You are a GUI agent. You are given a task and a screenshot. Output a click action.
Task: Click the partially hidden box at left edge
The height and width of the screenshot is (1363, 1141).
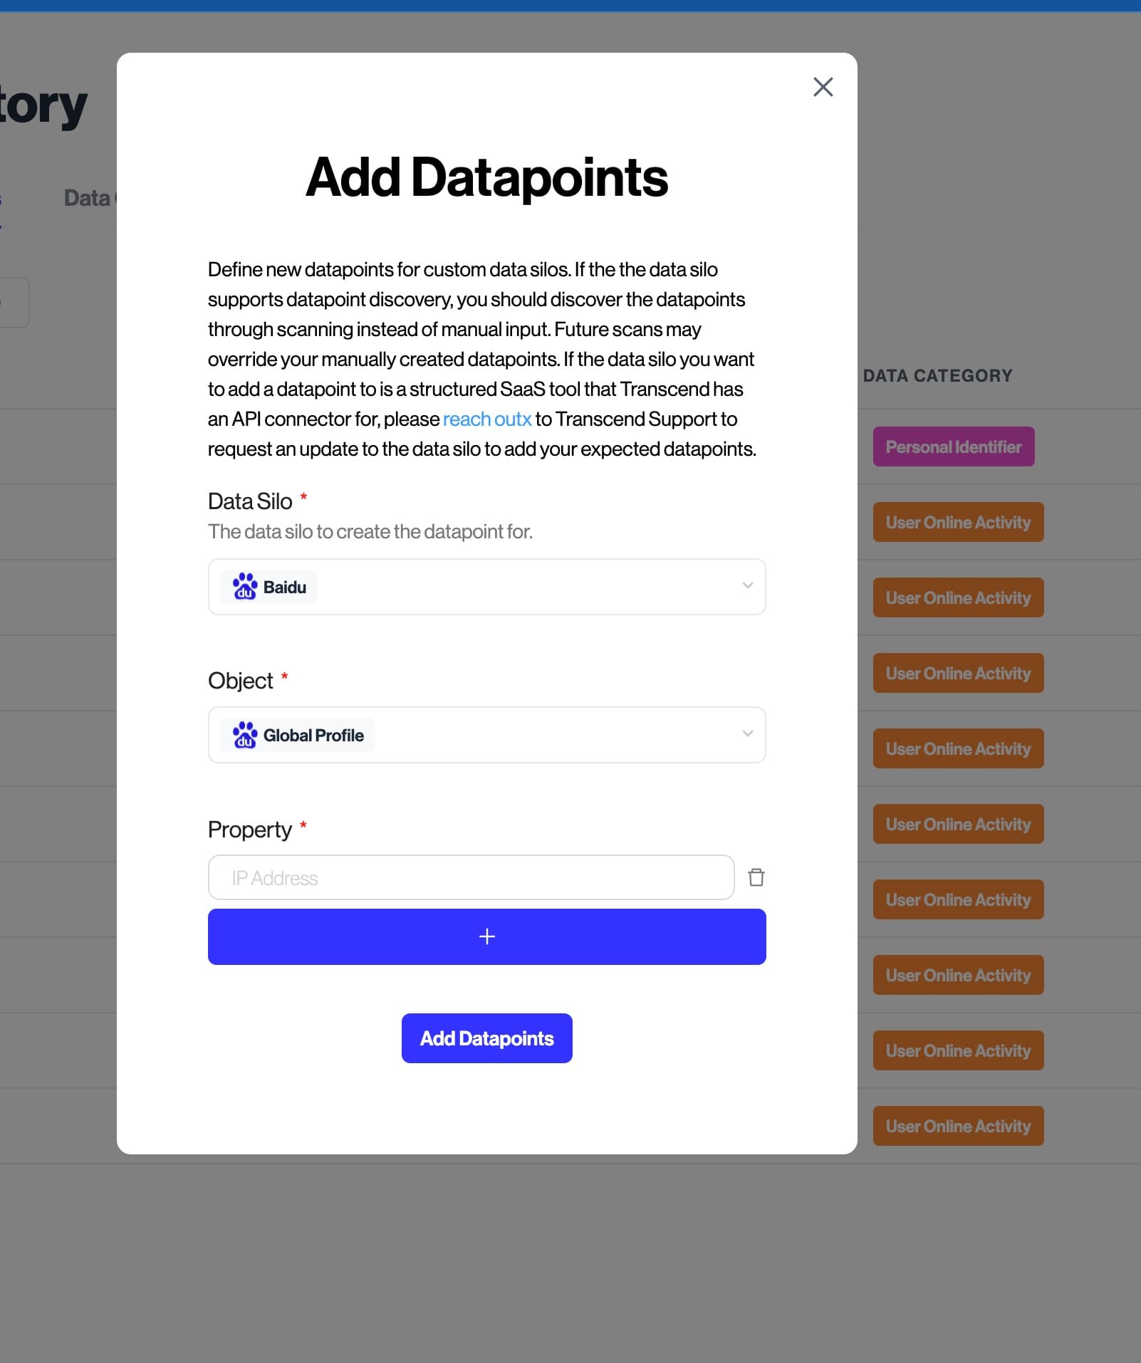(x=14, y=303)
